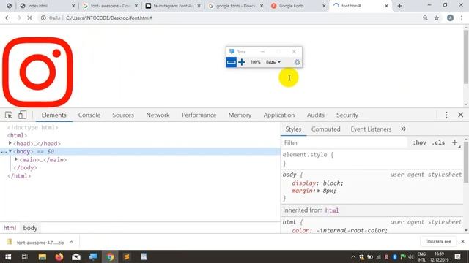
Task: Collapse the body element node
Action: (10, 151)
